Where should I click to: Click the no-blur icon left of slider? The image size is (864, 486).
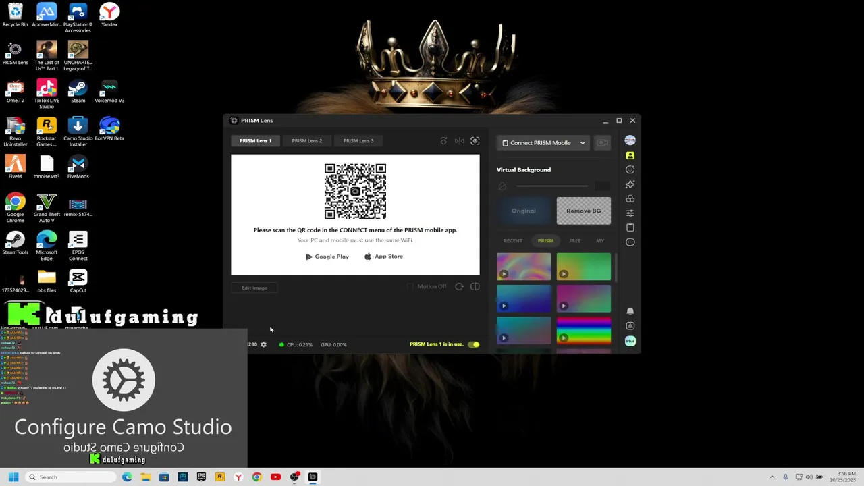click(x=502, y=186)
